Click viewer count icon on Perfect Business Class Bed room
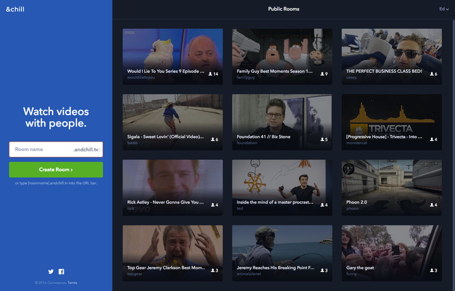This screenshot has width=455, height=291. click(x=432, y=74)
